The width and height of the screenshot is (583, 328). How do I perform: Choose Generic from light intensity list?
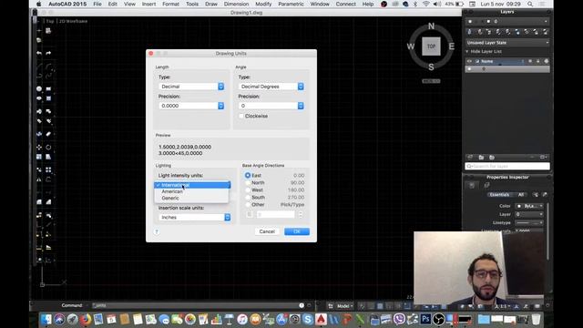[x=191, y=199]
